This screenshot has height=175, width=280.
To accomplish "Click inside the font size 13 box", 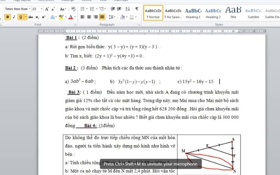I will [x=36, y=9].
